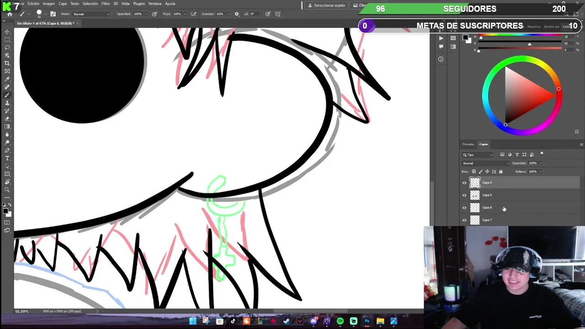Select the Clone Stamp tool
The width and height of the screenshot is (585, 329).
click(x=7, y=103)
